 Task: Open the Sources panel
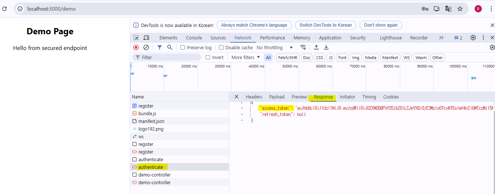click(x=218, y=38)
